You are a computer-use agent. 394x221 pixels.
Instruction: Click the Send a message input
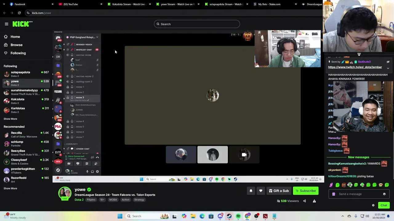pyautogui.click(x=359, y=194)
